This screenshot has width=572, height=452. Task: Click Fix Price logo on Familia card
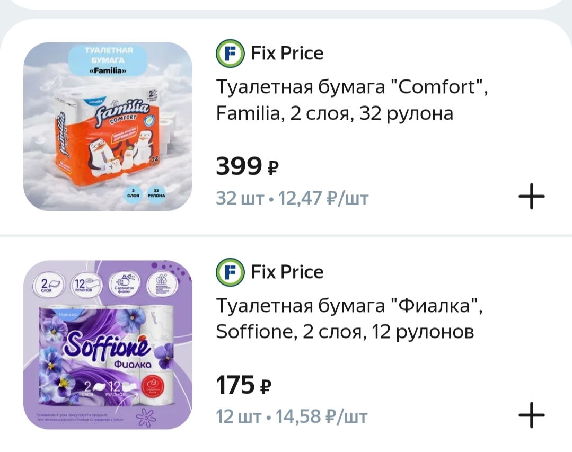coord(230,54)
